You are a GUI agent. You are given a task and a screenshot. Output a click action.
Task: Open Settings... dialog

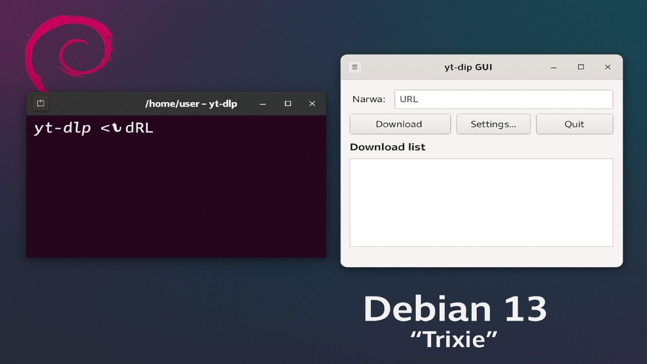(x=493, y=124)
